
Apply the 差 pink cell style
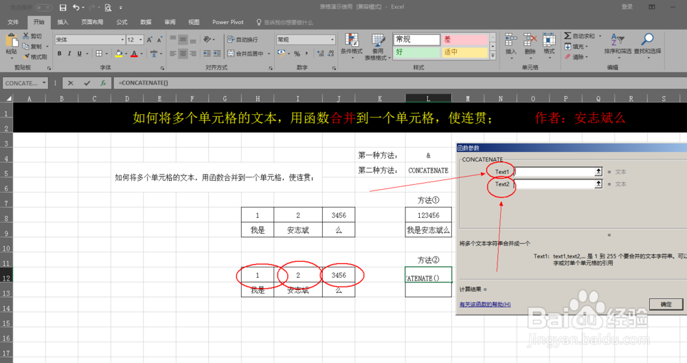[464, 39]
